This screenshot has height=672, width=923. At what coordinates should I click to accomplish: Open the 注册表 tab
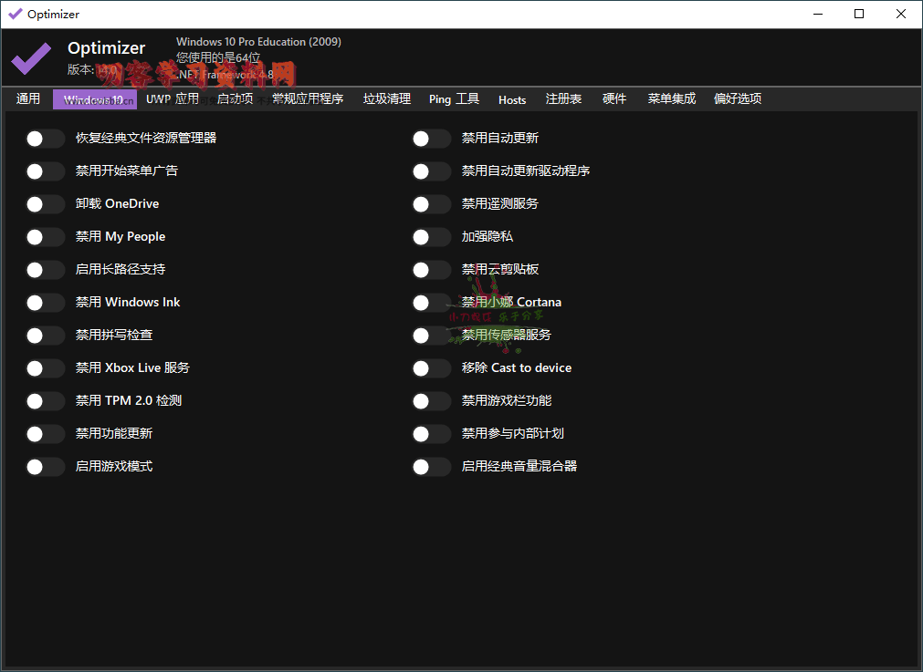pyautogui.click(x=563, y=99)
